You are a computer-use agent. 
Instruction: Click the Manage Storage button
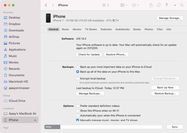(170, 18)
